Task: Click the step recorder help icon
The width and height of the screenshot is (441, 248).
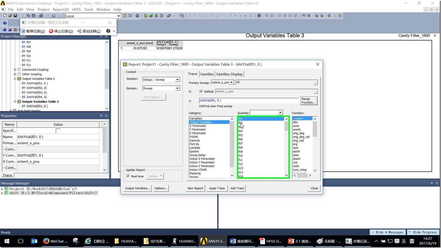Action: 108,31
